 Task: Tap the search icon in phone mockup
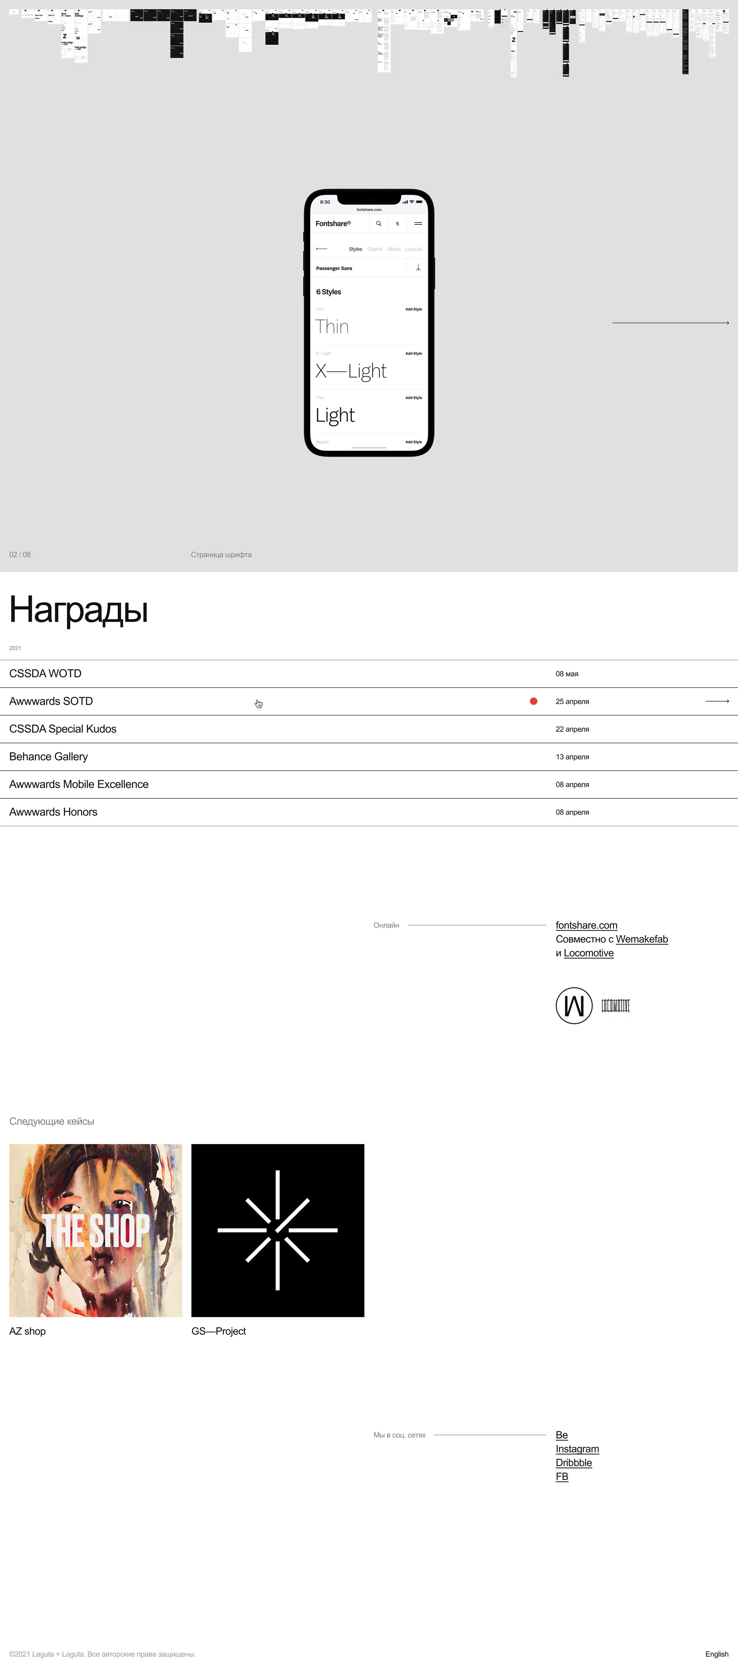click(x=378, y=224)
